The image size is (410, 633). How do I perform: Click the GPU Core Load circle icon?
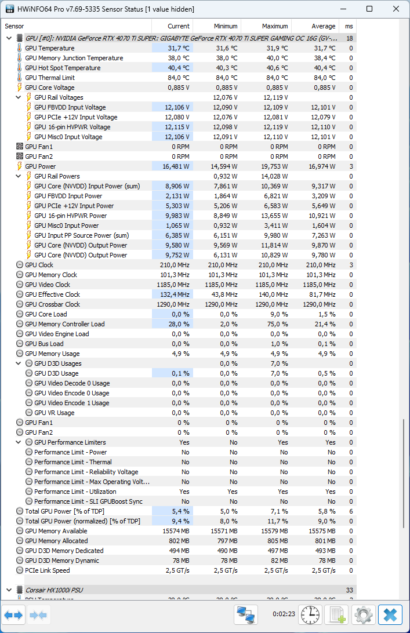[x=19, y=314]
